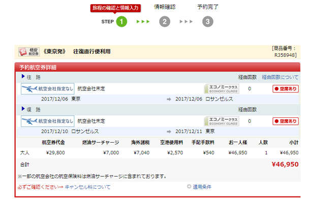Click outbound Economy Class badge
This screenshot has width=315, height=202.
coord(222,89)
